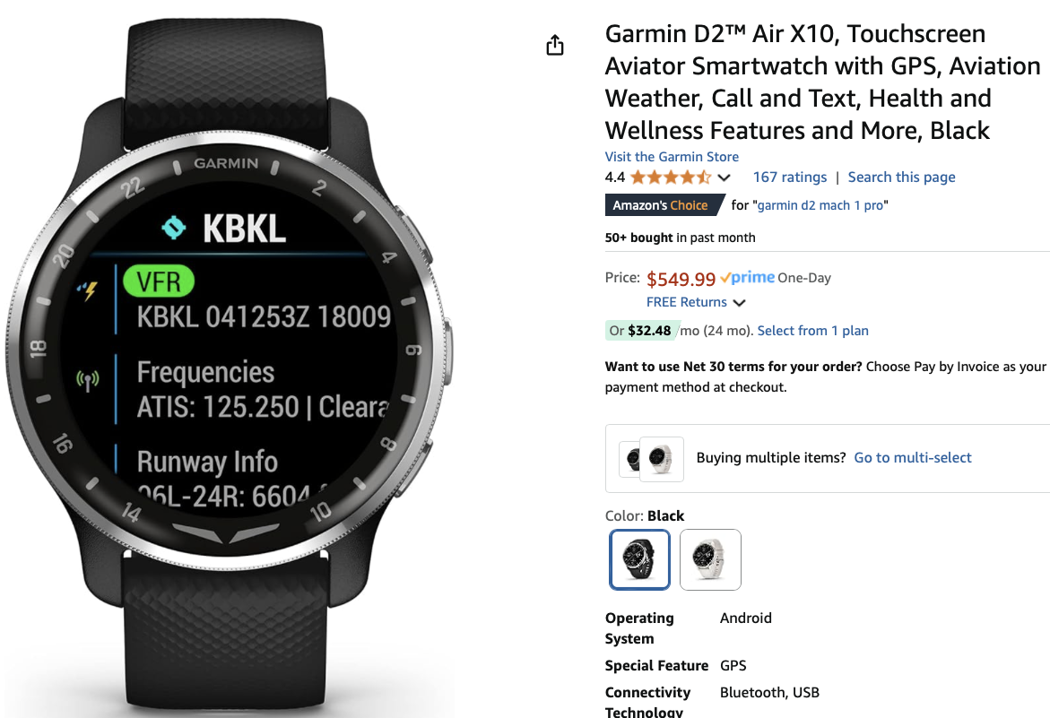Select the Black color swatch
This screenshot has height=718, width=1050.
coord(639,559)
